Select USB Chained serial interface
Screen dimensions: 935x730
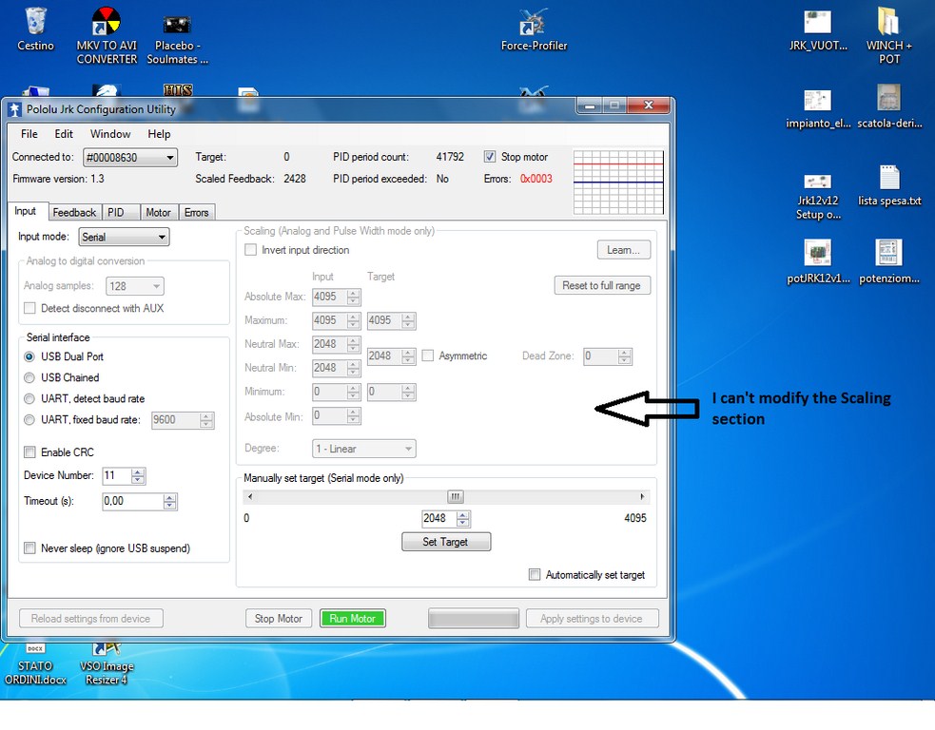point(29,377)
